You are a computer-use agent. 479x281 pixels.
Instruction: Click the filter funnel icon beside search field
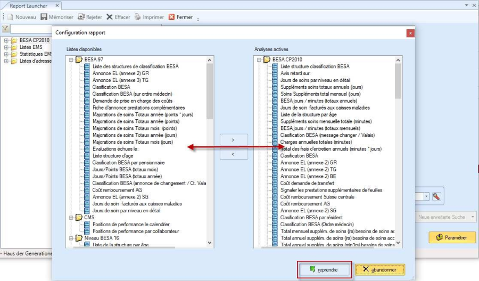click(5, 29)
